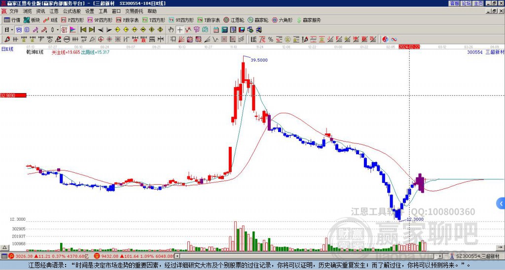
Task: Switch to K线 view button
Action: 51,20
